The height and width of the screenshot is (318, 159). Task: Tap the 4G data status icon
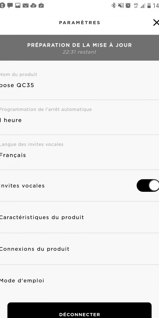pos(136,5)
